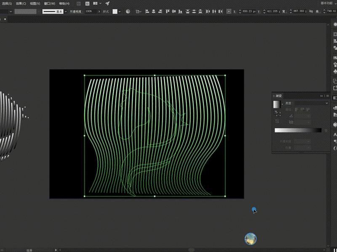This screenshot has height=252, width=337.
Task: Click the gradient slider bar
Action: [298, 130]
